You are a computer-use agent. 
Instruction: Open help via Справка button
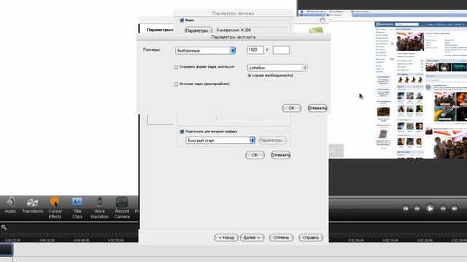point(310,238)
